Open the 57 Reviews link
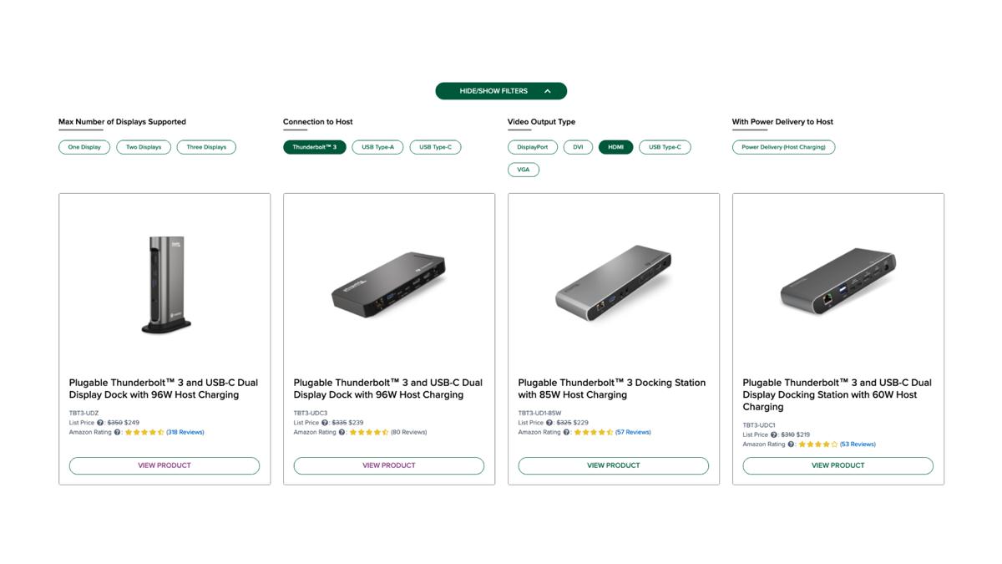 [x=634, y=432]
